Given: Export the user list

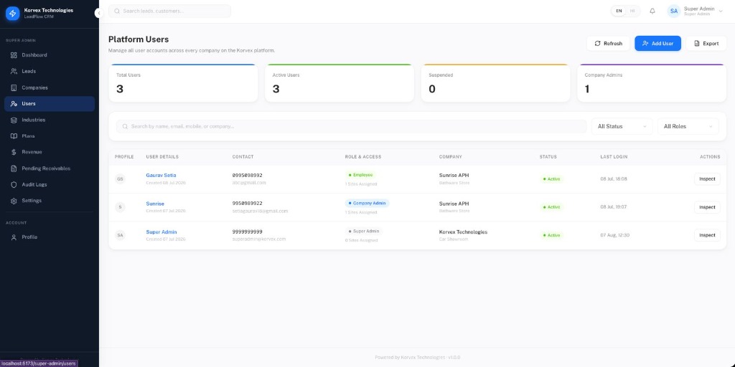Looking at the screenshot, I should (x=706, y=43).
